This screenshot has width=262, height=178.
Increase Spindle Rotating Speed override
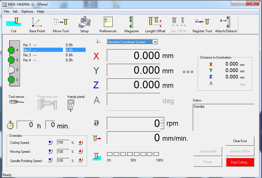point(80,160)
